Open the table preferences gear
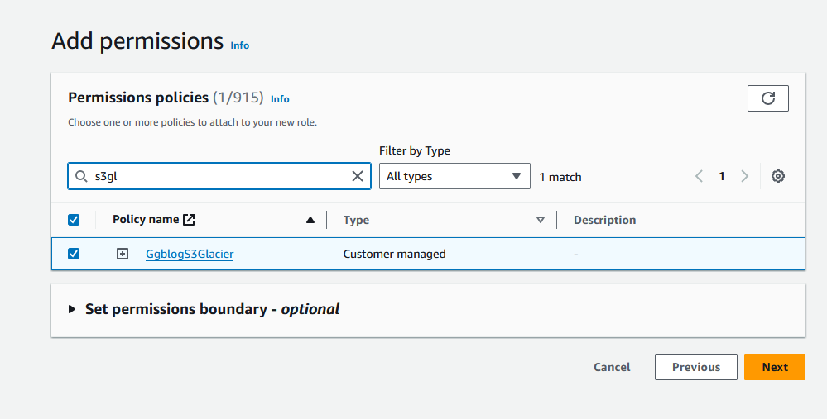827x419 pixels. click(x=777, y=176)
